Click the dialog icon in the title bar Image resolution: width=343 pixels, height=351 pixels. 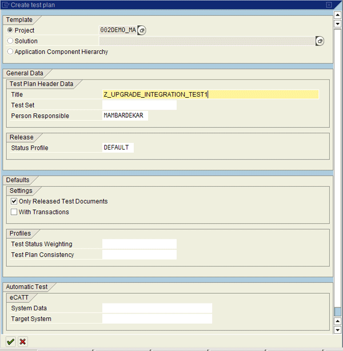[x=6, y=5]
